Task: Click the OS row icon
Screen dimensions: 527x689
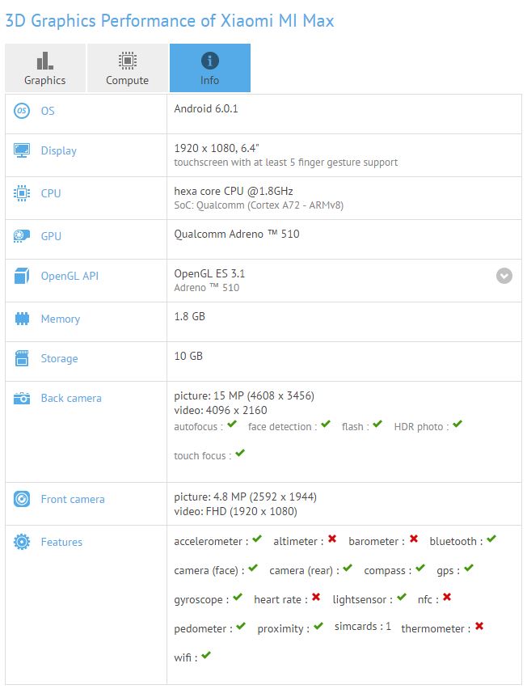Action: [x=22, y=110]
